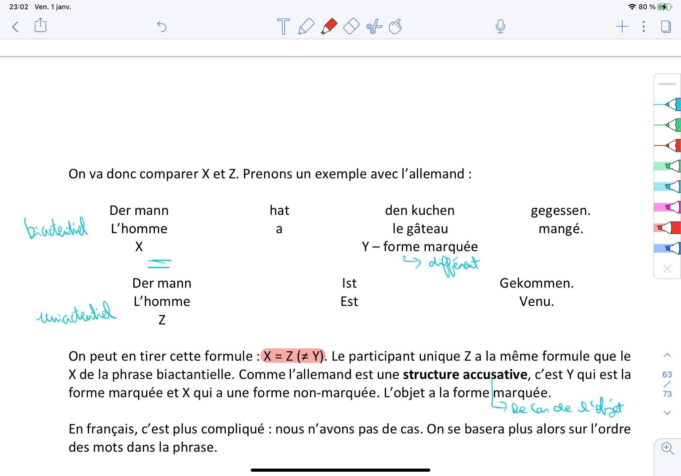Screen dimensions: 681x476
Task: Start audio recording with microphone
Action: 500,27
